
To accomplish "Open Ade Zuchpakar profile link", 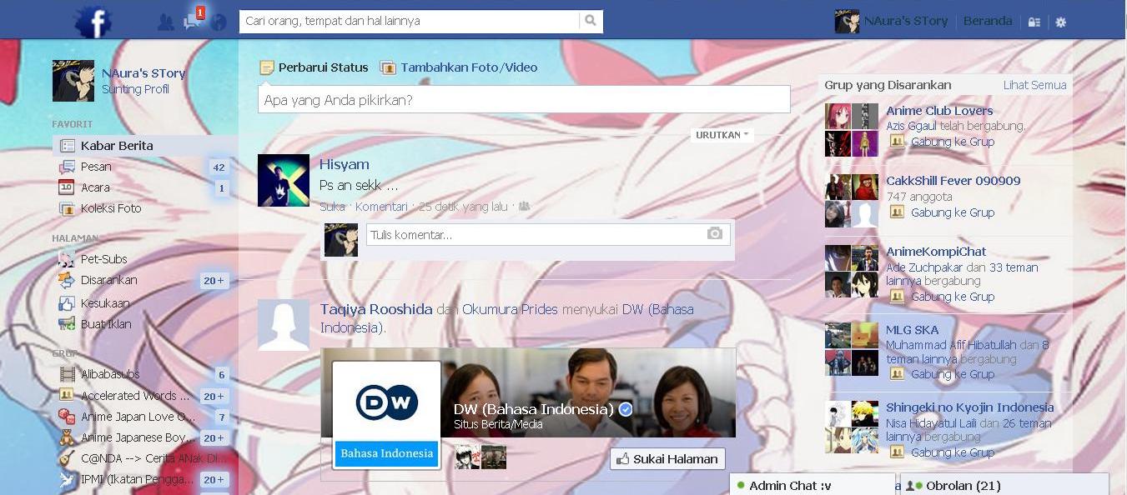I will [924, 267].
